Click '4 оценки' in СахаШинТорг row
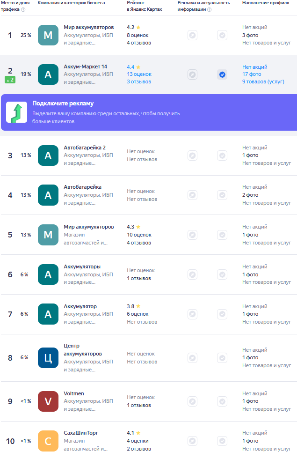 (x=138, y=441)
